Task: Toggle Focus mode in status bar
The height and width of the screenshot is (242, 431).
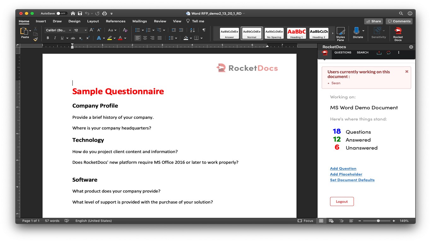Action: tap(305, 221)
